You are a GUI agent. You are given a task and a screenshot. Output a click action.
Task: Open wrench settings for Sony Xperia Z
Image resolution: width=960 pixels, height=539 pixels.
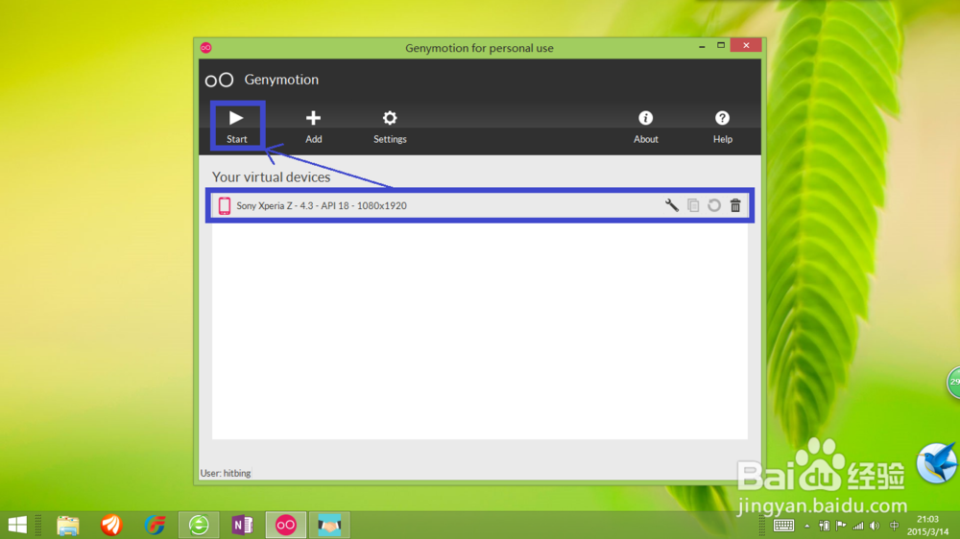[x=672, y=205]
